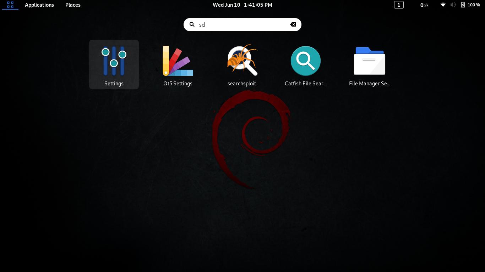Click the 100% battery percentage label
Screen dimensions: 485x272
point(475,5)
